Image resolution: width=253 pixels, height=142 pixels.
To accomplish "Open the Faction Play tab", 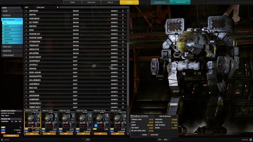I will (x=160, y=2).
